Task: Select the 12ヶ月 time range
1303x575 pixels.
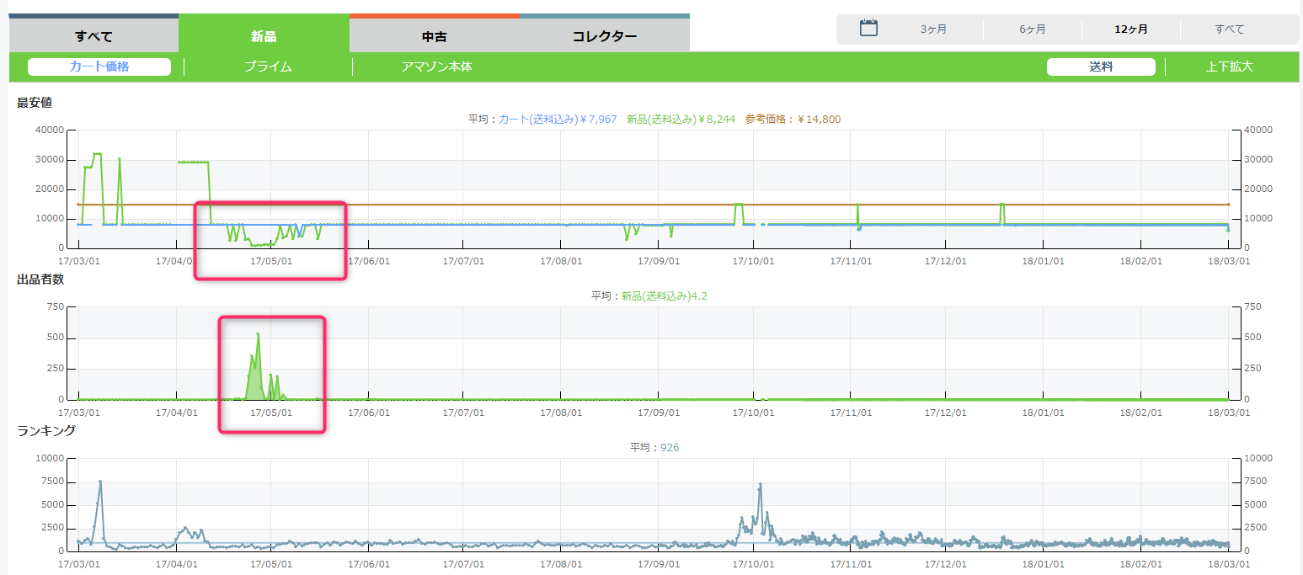Action: (x=1131, y=29)
